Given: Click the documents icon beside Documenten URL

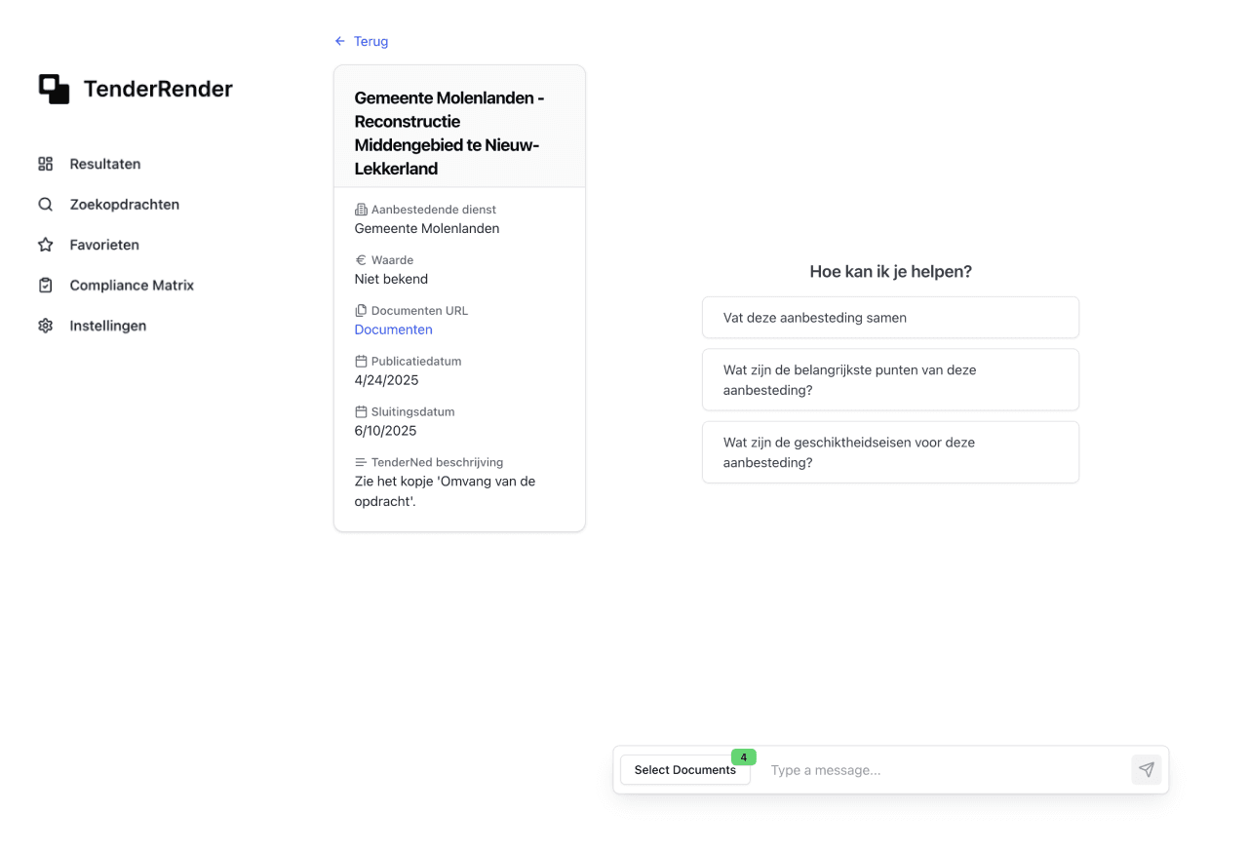Looking at the screenshot, I should click(361, 311).
